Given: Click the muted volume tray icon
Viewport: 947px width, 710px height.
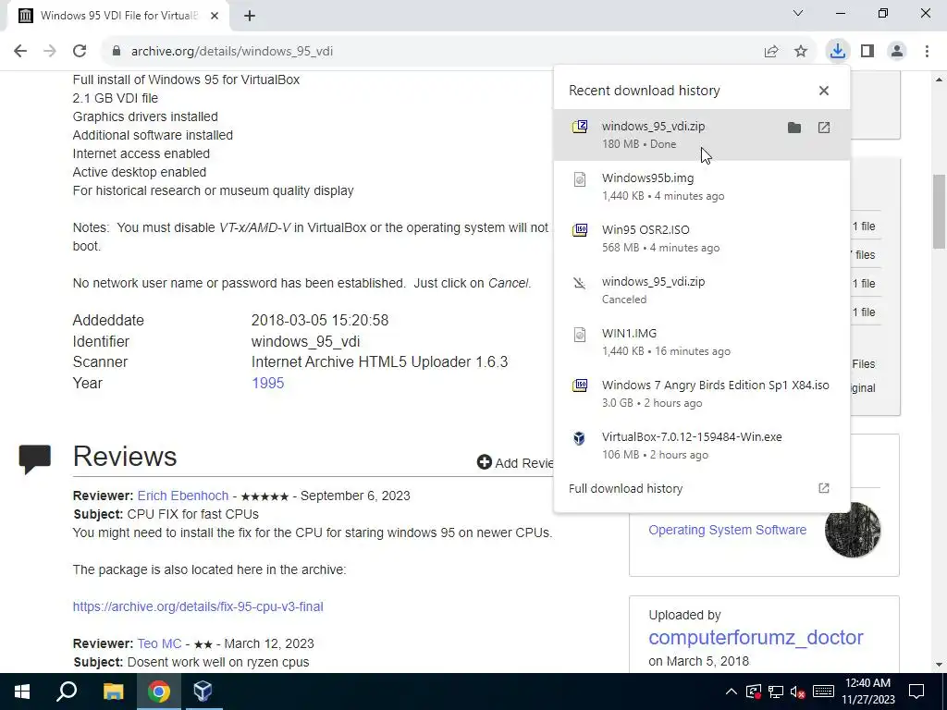Looking at the screenshot, I should pyautogui.click(x=798, y=692).
